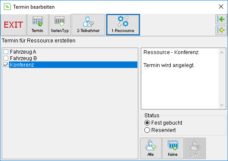This screenshot has width=228, height=161.
Task: Click the 'Fahrzeug B' list row label
Action: [x=23, y=58]
